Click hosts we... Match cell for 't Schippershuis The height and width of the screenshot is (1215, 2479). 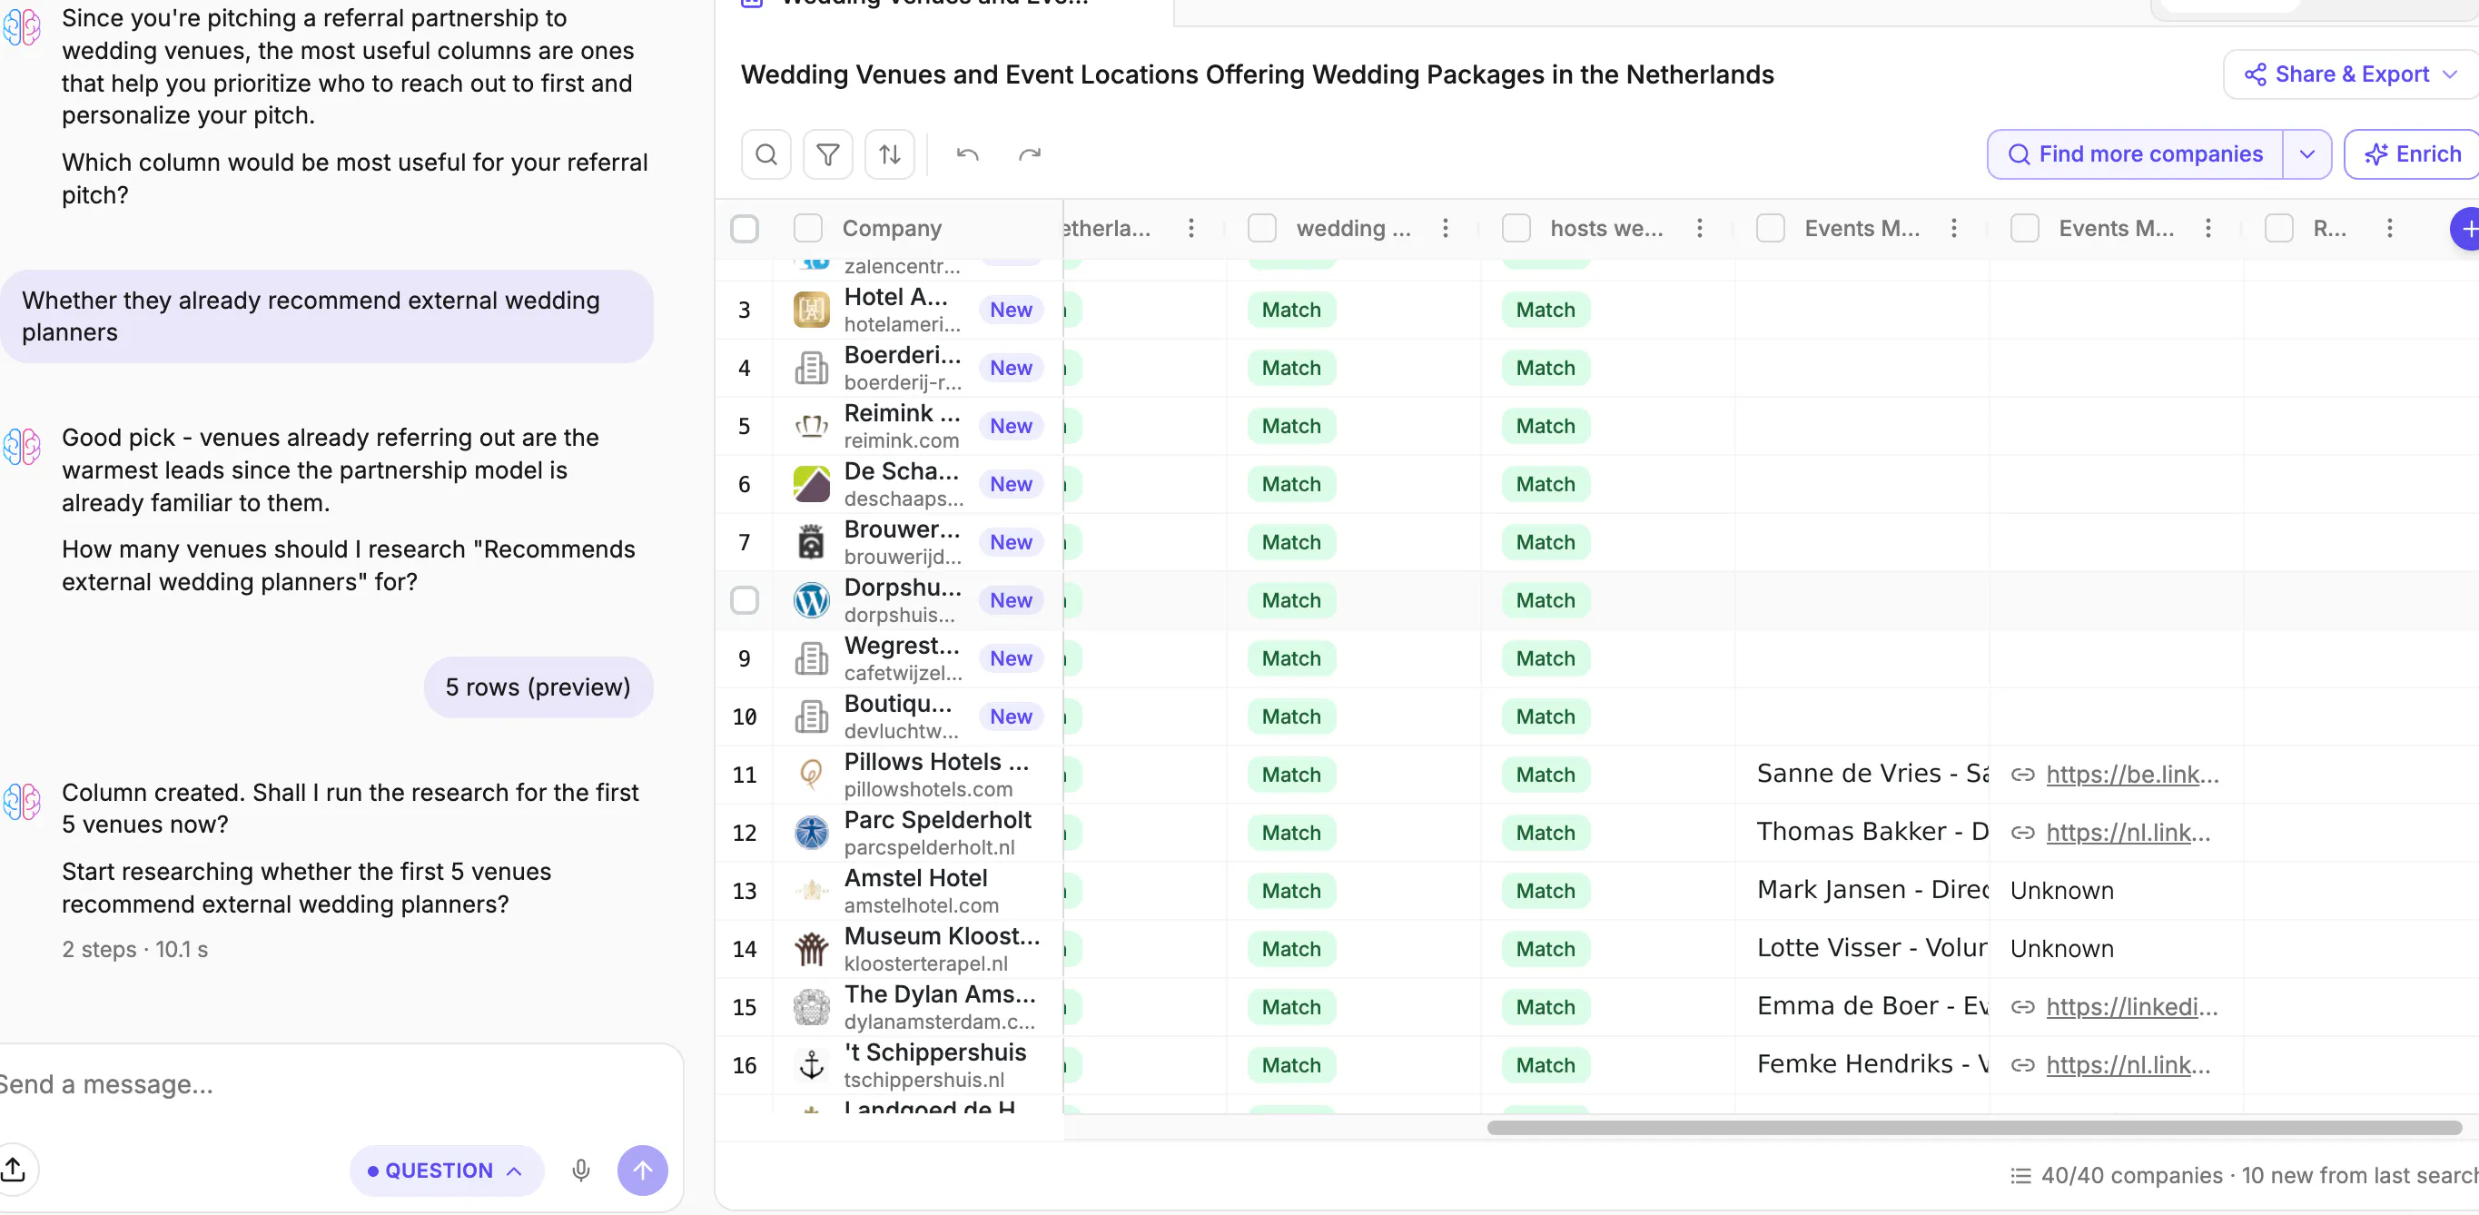tap(1545, 1065)
